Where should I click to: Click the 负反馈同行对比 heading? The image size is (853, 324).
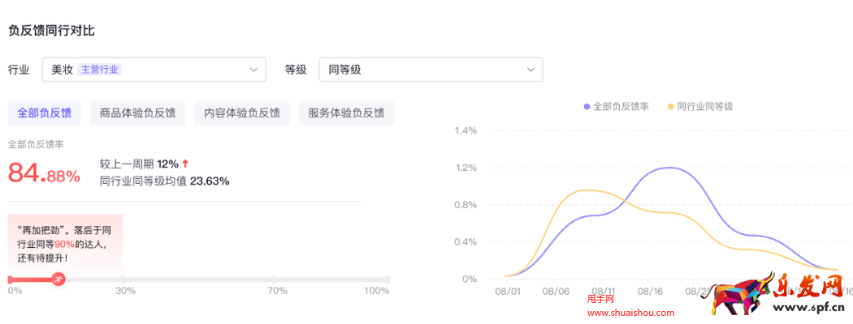(52, 31)
